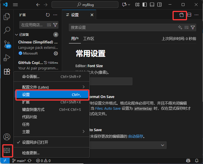The image size is (203, 164).
Task: Open the Search view in activity bar
Action: point(7,30)
